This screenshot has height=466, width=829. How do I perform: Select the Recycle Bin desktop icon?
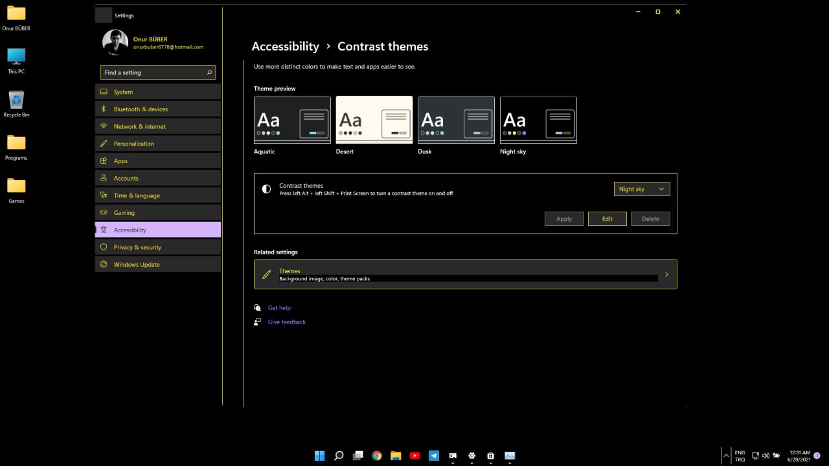coord(16,104)
